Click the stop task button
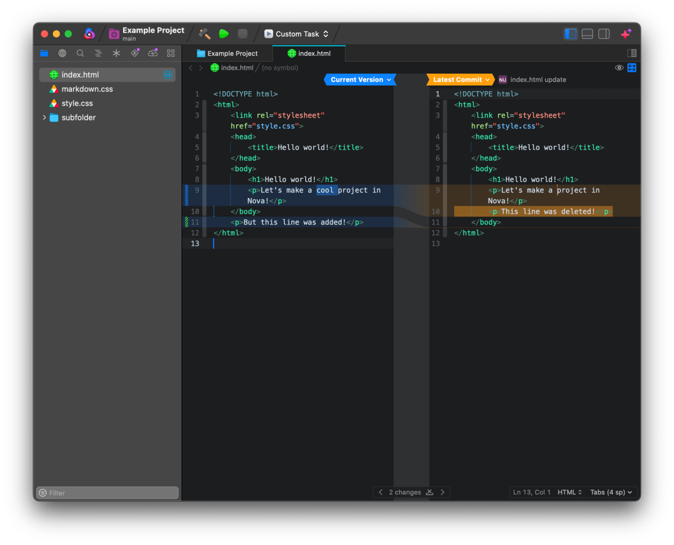Screen dimensions: 674x545 pos(242,34)
